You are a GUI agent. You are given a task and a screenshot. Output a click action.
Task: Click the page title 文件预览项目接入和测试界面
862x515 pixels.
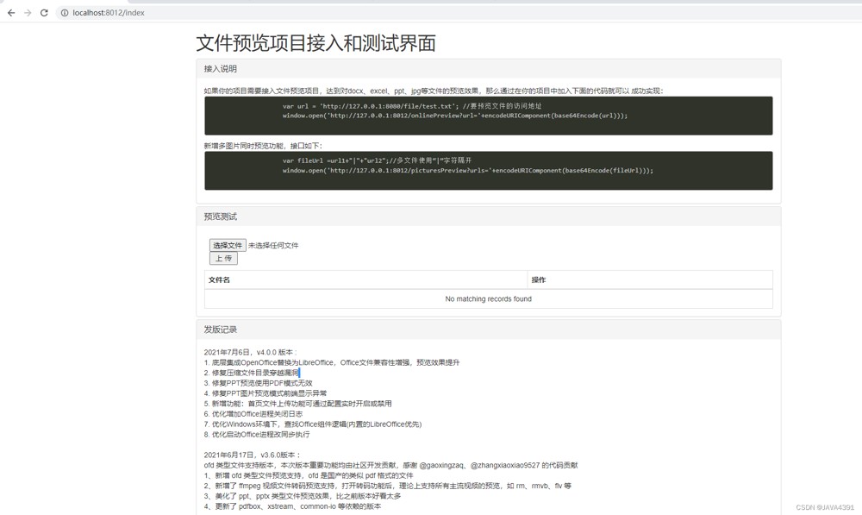coord(316,43)
